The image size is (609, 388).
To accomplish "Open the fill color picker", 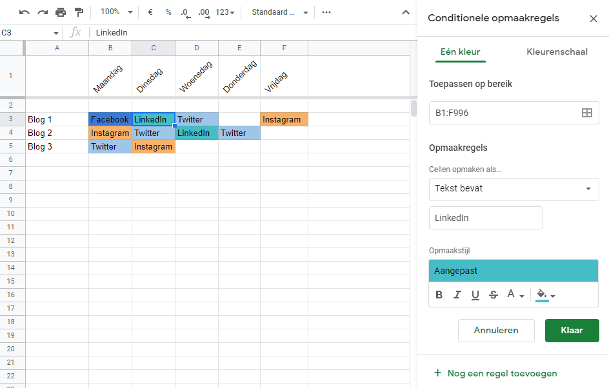I will tap(544, 295).
